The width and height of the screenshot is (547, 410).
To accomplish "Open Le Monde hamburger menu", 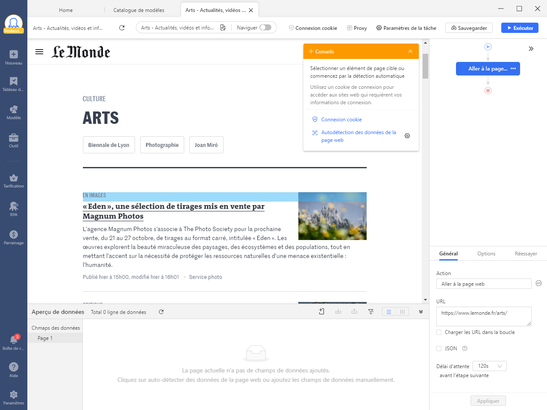I will coord(39,52).
